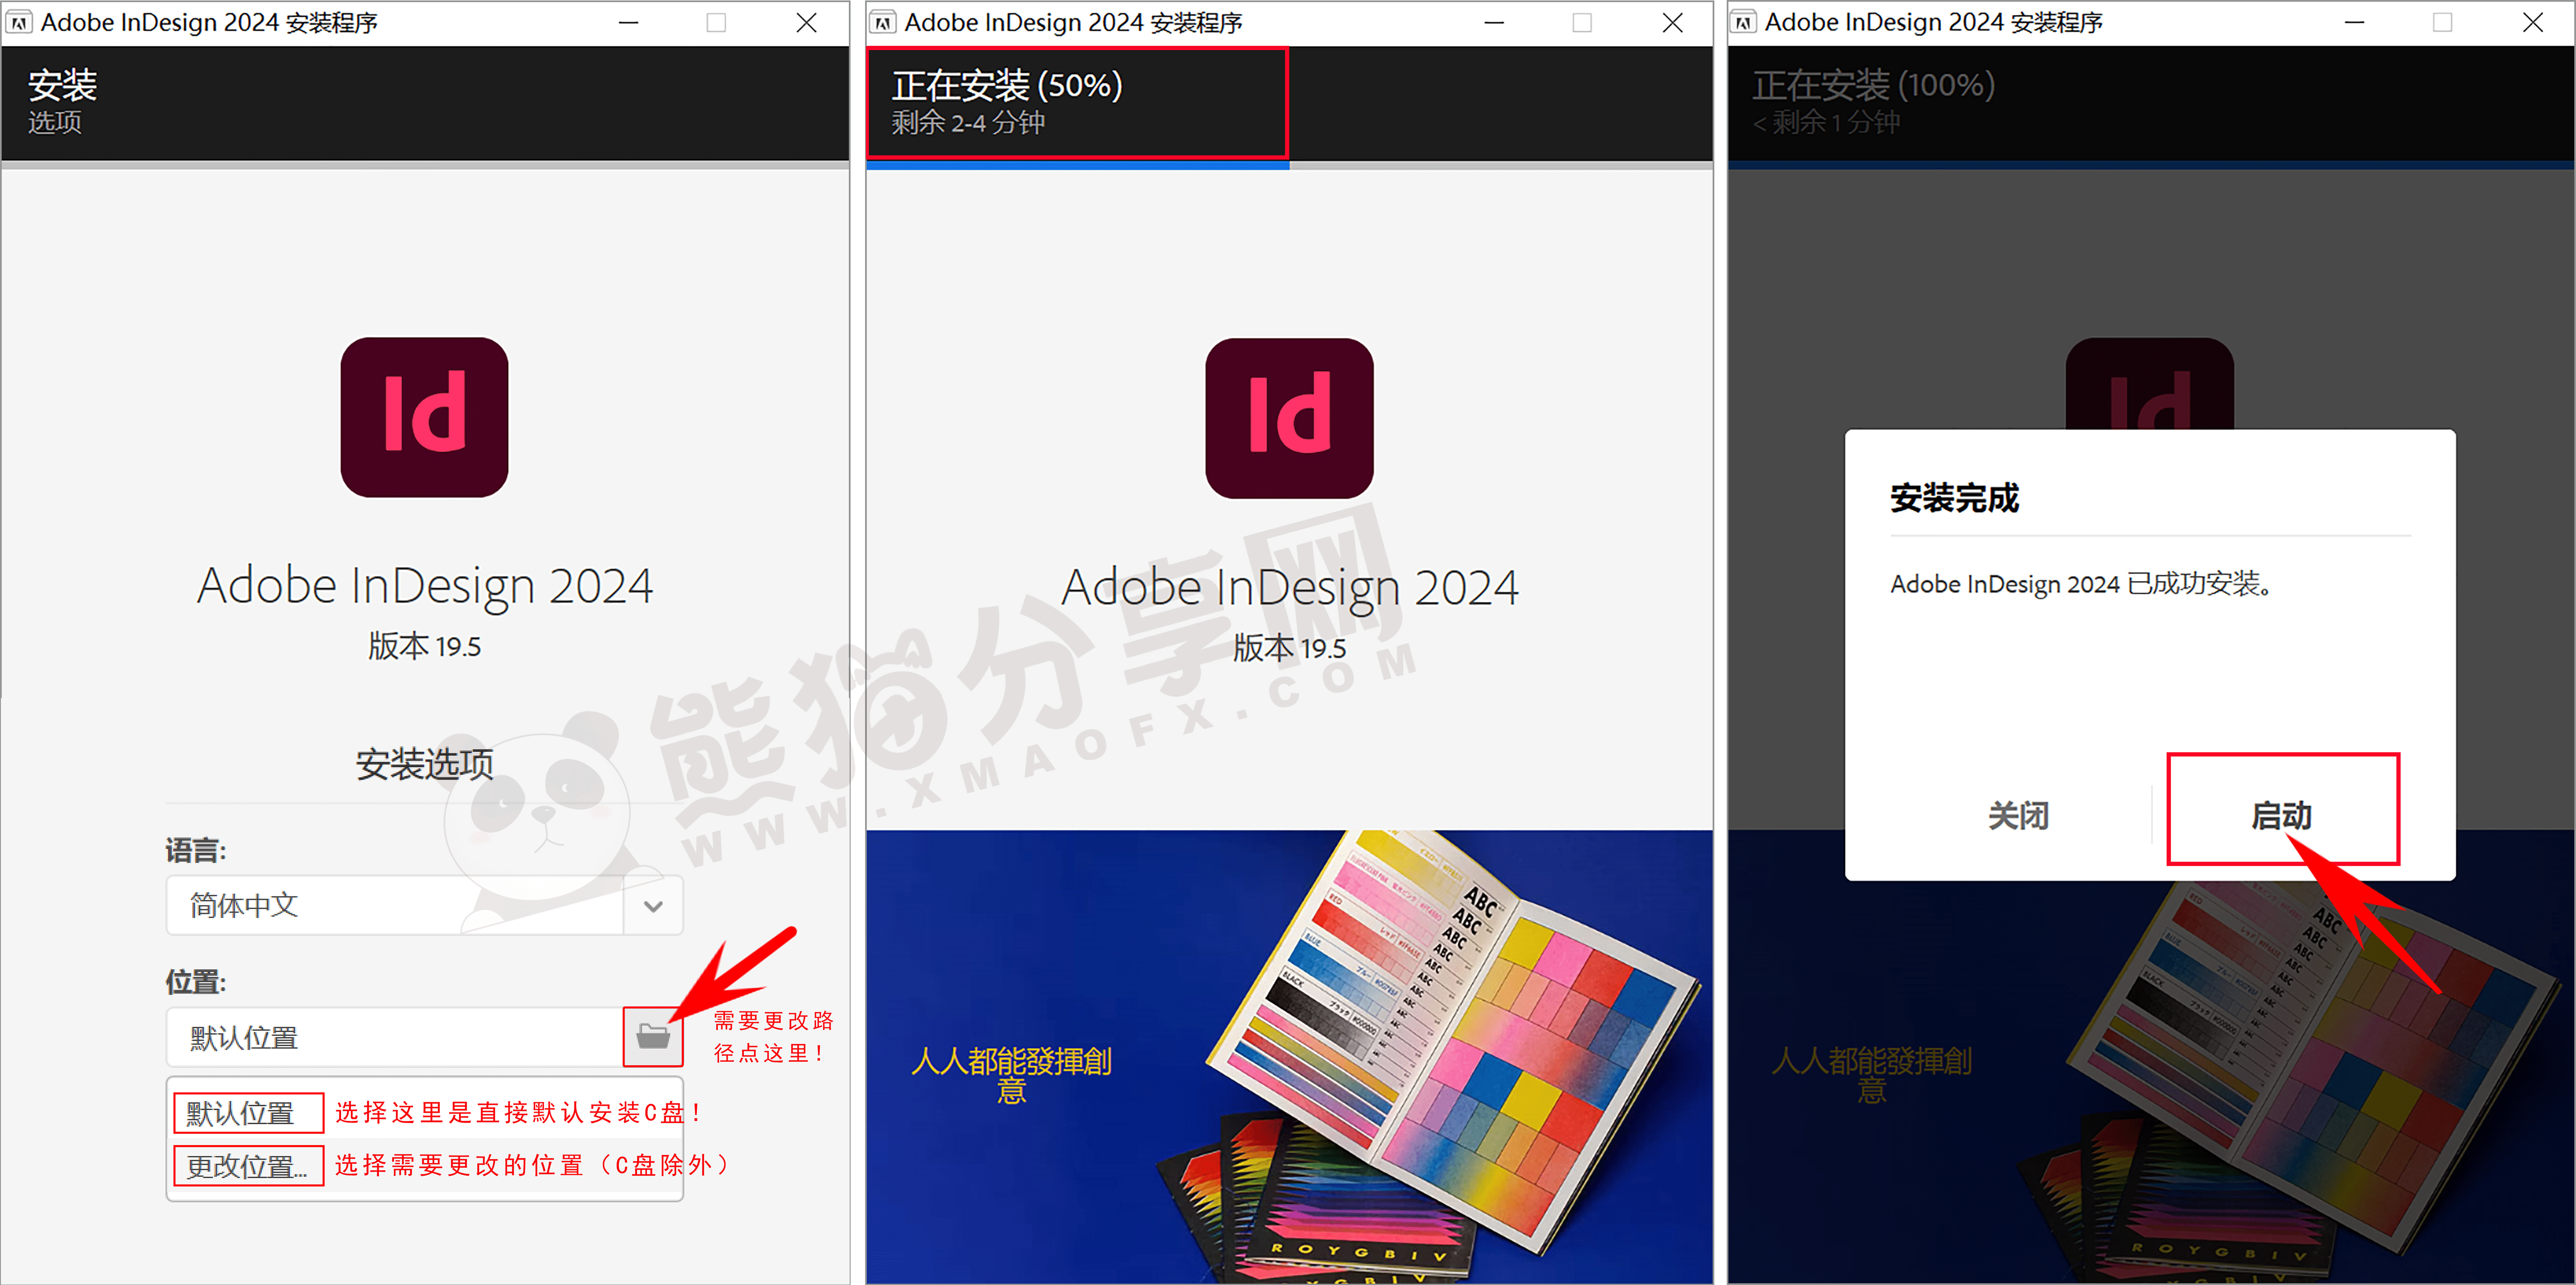Open the folder icon to change install location
Screen dimensions: 2576x1285
pyautogui.click(x=652, y=1037)
